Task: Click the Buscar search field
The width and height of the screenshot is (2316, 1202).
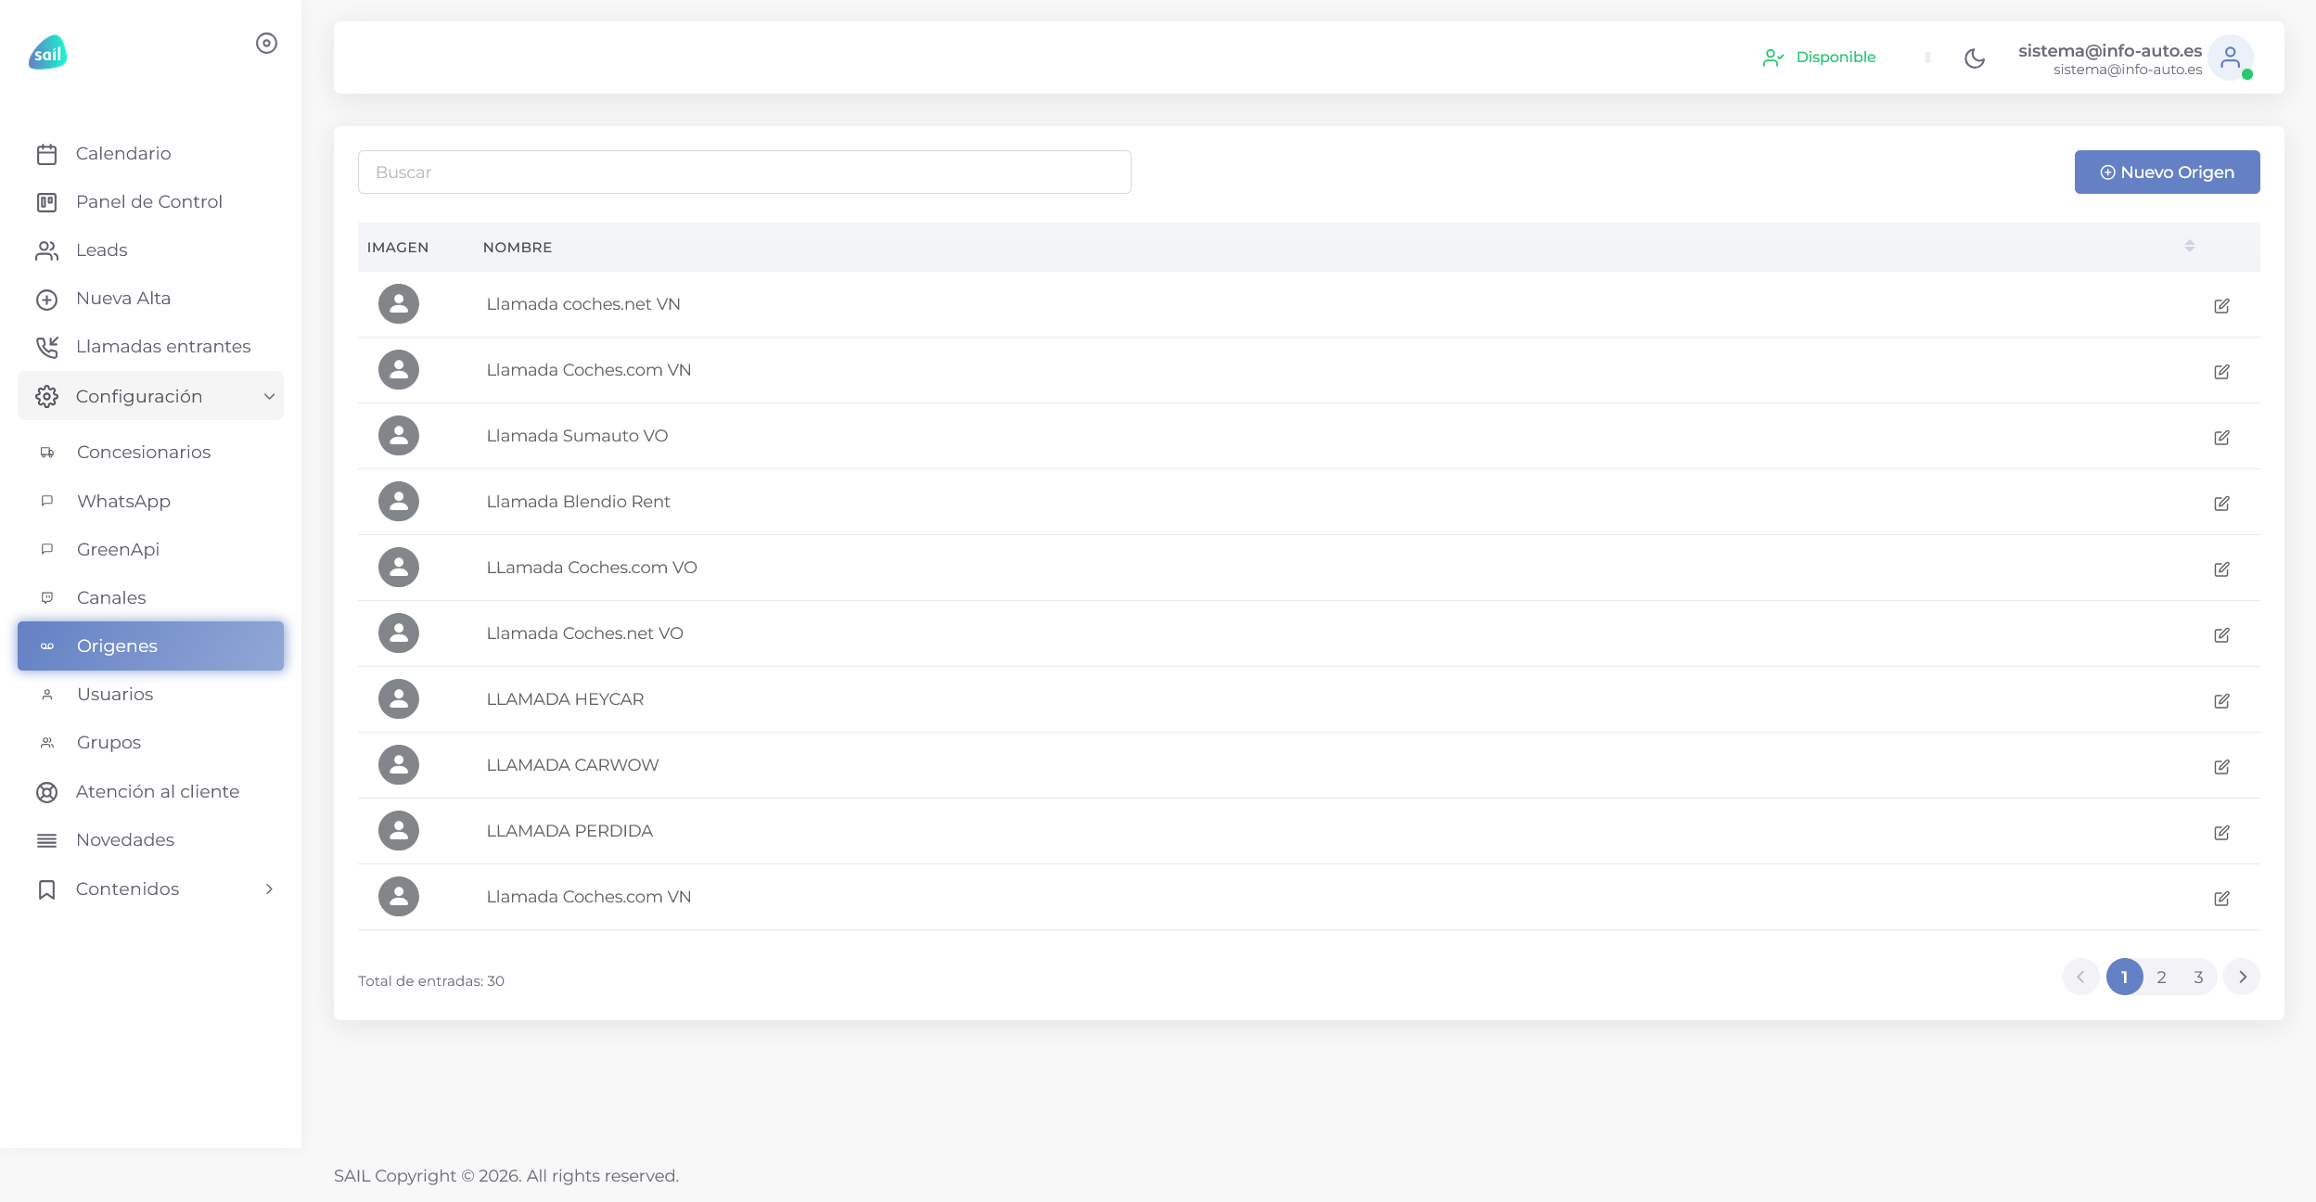Action: click(744, 173)
